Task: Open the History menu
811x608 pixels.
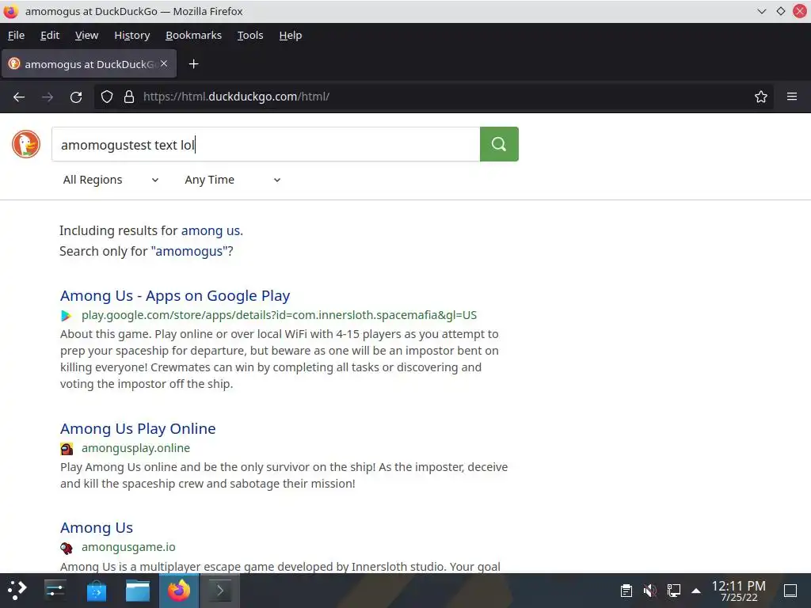Action: [x=132, y=35]
